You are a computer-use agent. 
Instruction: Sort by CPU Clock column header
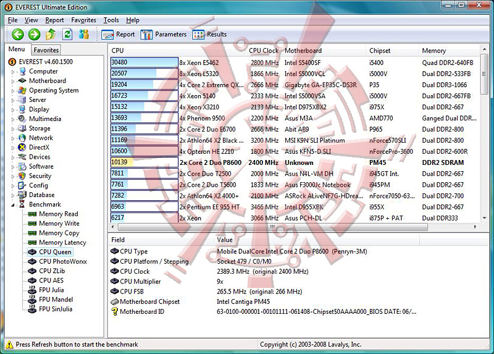pos(264,51)
